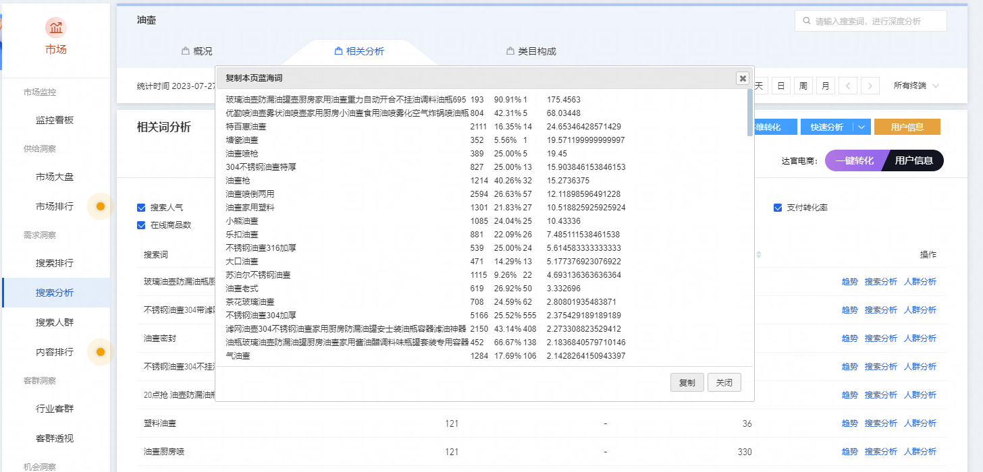
Task: Click the dialog's vertical scrollbar thumb
Action: point(750,113)
